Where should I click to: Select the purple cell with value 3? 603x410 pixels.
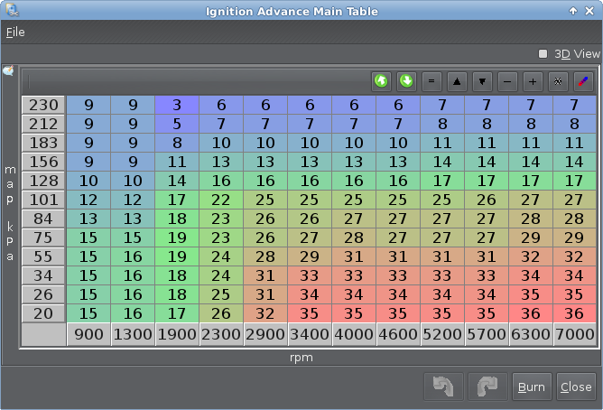tap(177, 106)
